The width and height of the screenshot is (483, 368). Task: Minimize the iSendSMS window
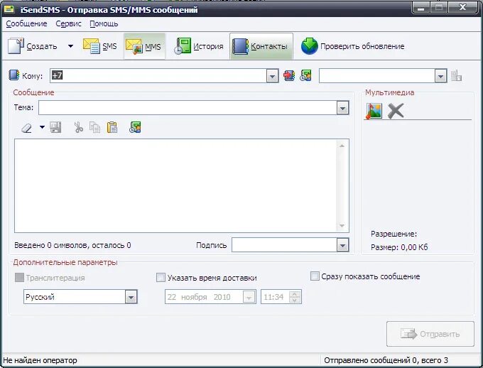click(x=421, y=8)
